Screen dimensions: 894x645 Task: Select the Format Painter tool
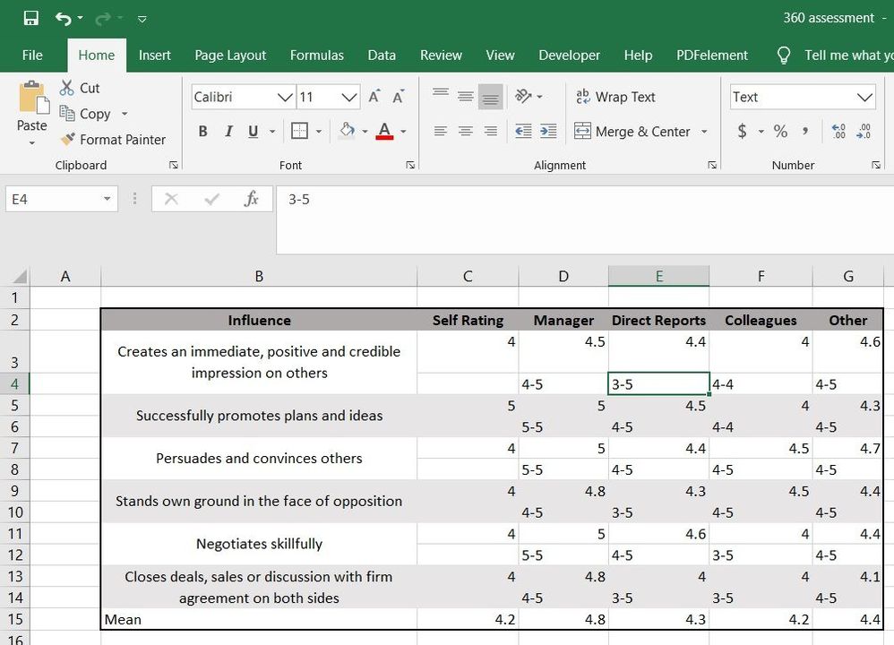click(114, 140)
